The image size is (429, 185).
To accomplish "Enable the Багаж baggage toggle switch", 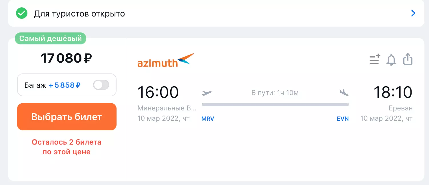I will [x=101, y=85].
